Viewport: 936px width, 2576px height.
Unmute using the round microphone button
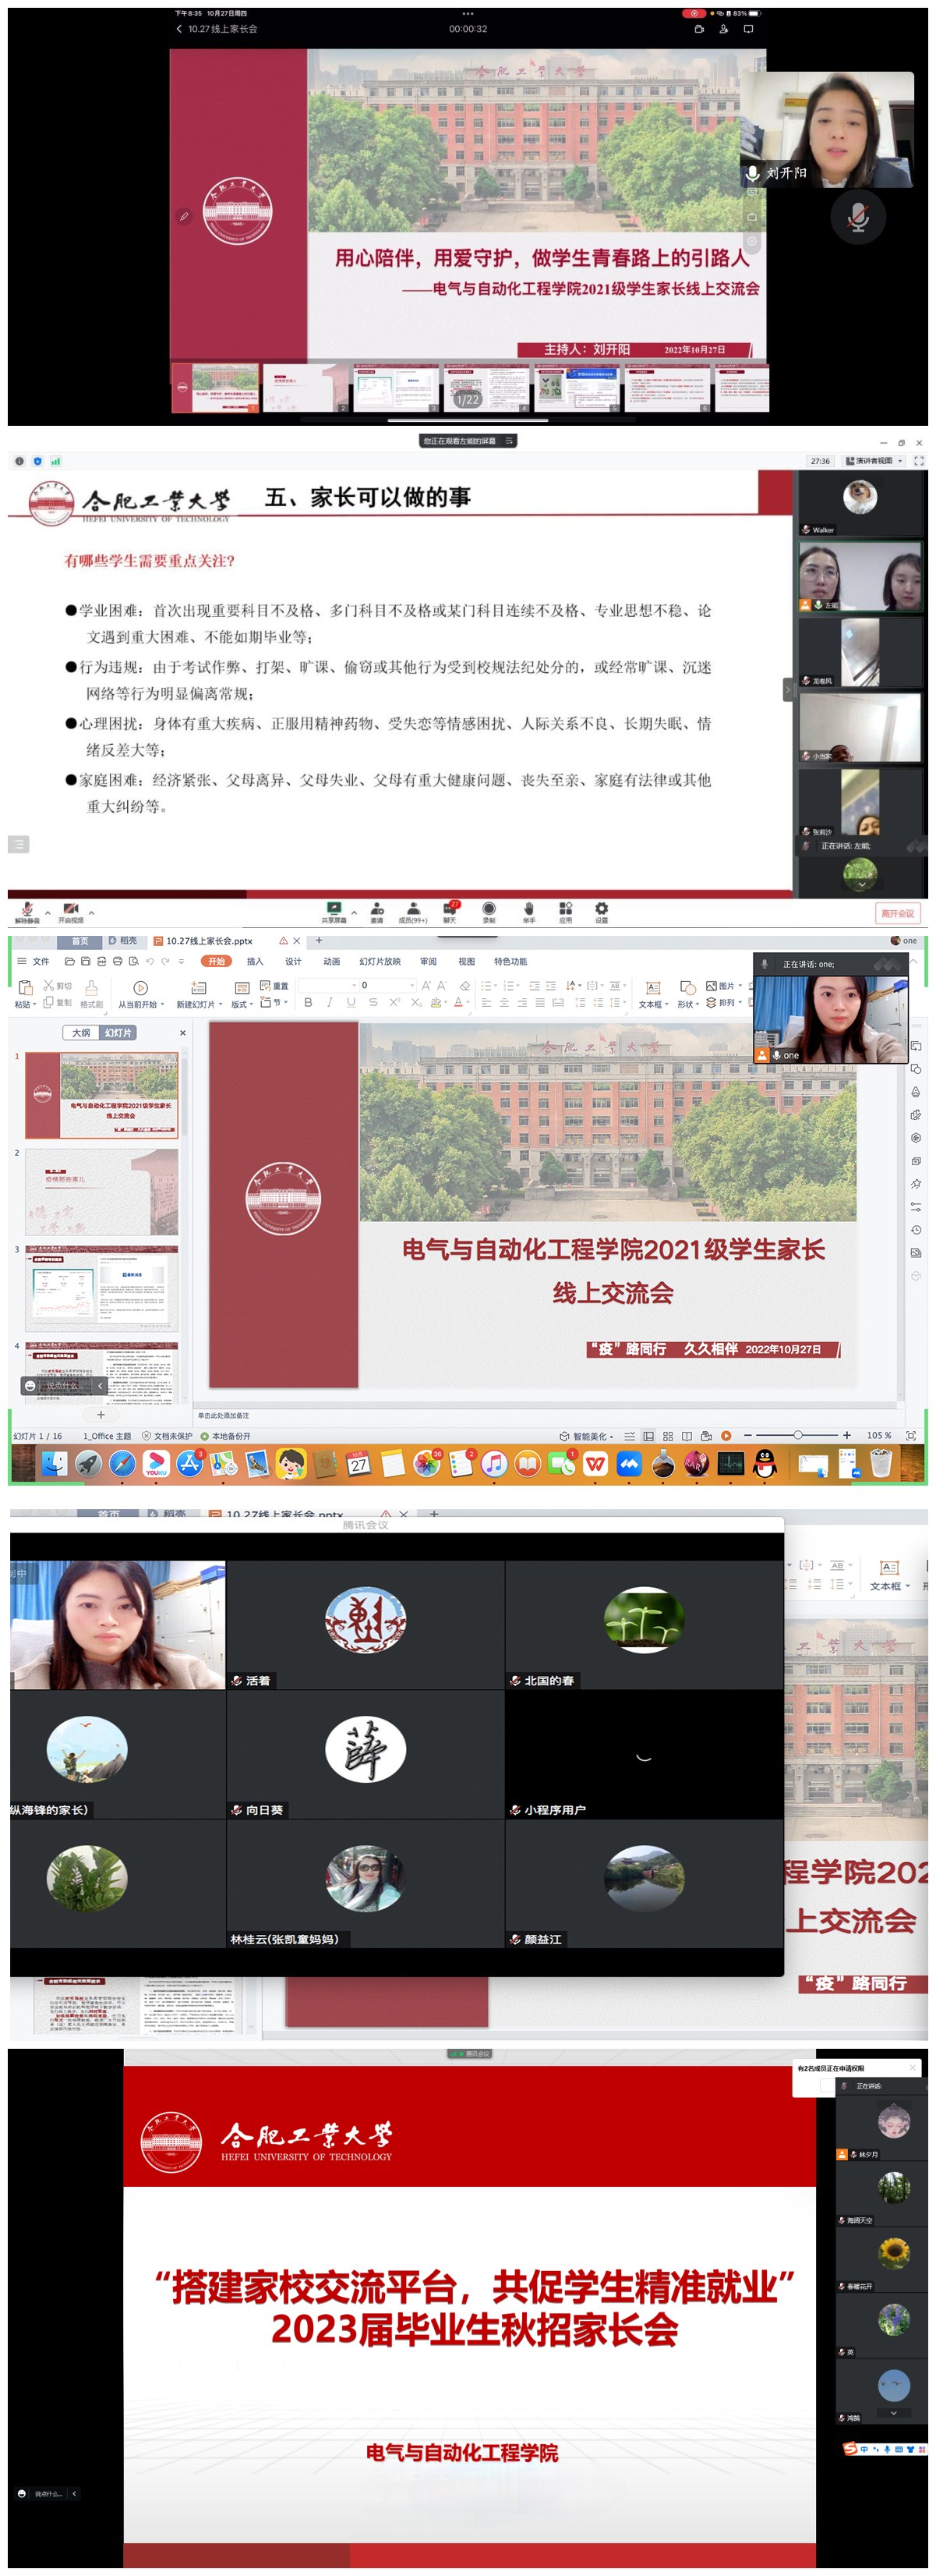(x=857, y=217)
